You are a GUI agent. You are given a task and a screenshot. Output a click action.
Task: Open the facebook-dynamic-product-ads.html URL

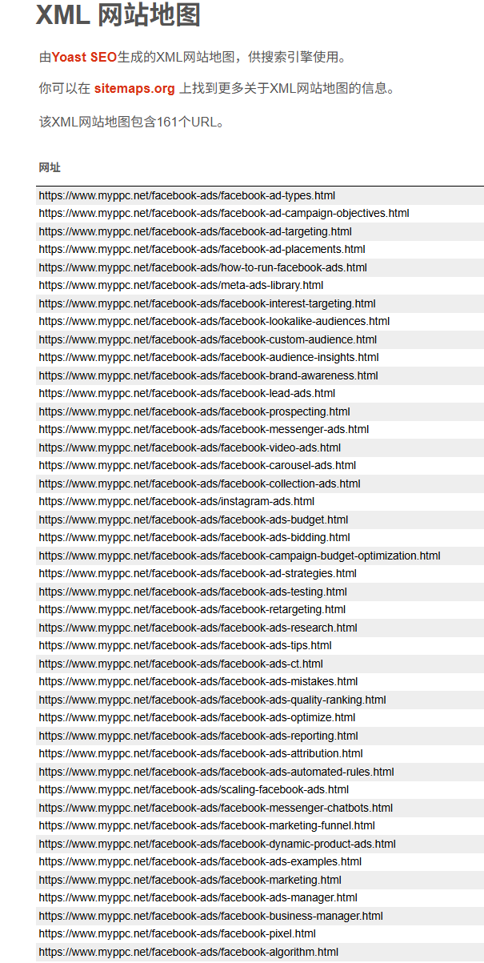217,844
